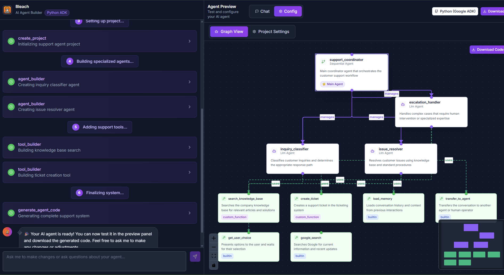Click the create_ticket wrench icon
This screenshot has width=504, height=275.
(296, 199)
